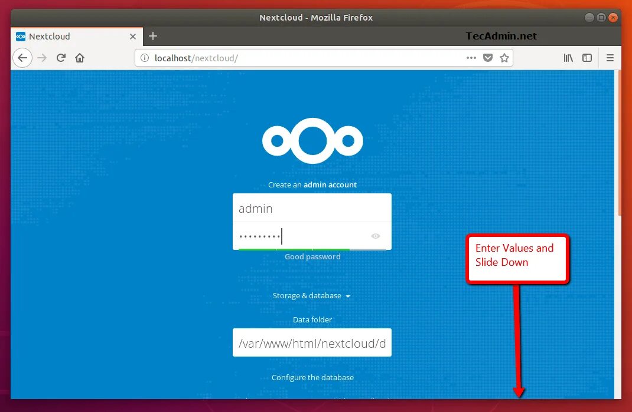Click the Nextcloud logo
Viewport: 632px width, 412px height.
(312, 141)
